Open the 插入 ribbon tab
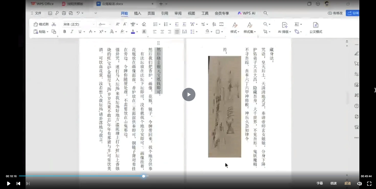The width and height of the screenshot is (376, 189). (138, 13)
